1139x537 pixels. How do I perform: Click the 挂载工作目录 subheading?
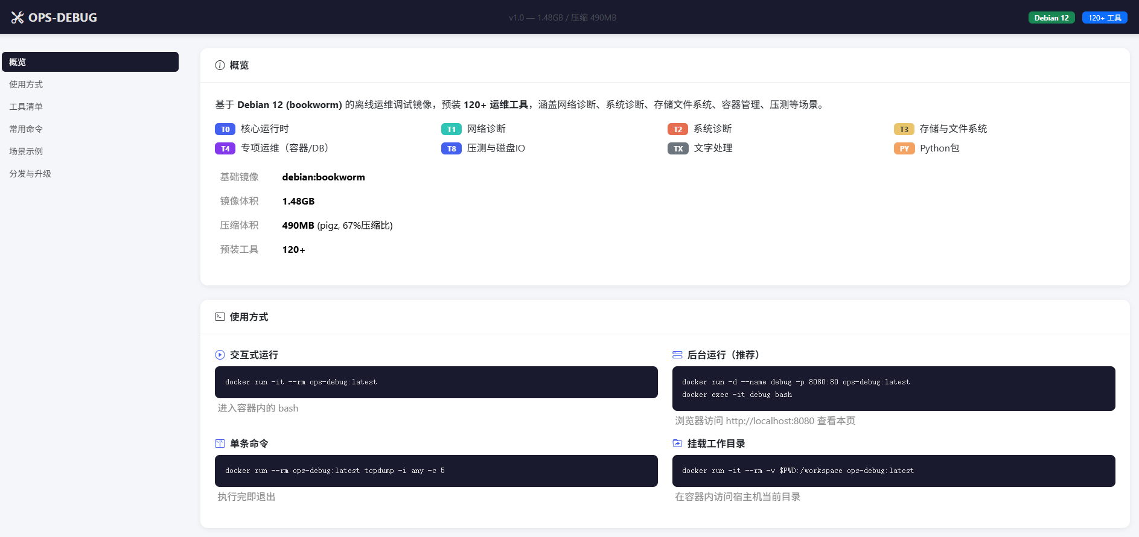pyautogui.click(x=716, y=443)
